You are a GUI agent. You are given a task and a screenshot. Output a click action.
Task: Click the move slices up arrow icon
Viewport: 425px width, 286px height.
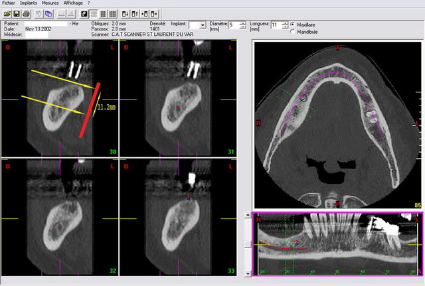[x=135, y=13]
